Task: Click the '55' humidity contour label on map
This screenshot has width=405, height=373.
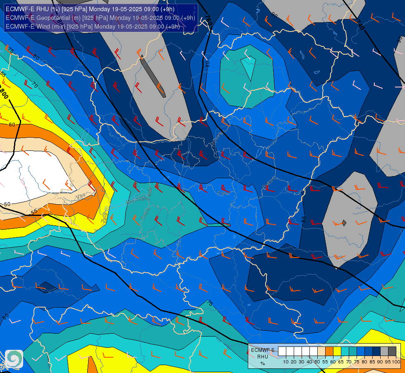Action: [34, 212]
